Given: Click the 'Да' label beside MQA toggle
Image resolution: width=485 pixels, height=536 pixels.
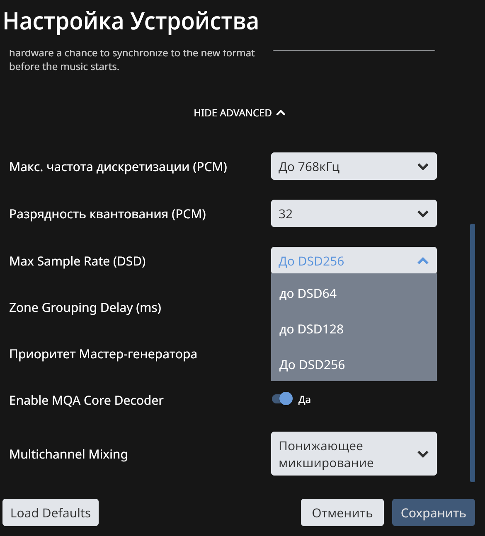Looking at the screenshot, I should (x=305, y=400).
